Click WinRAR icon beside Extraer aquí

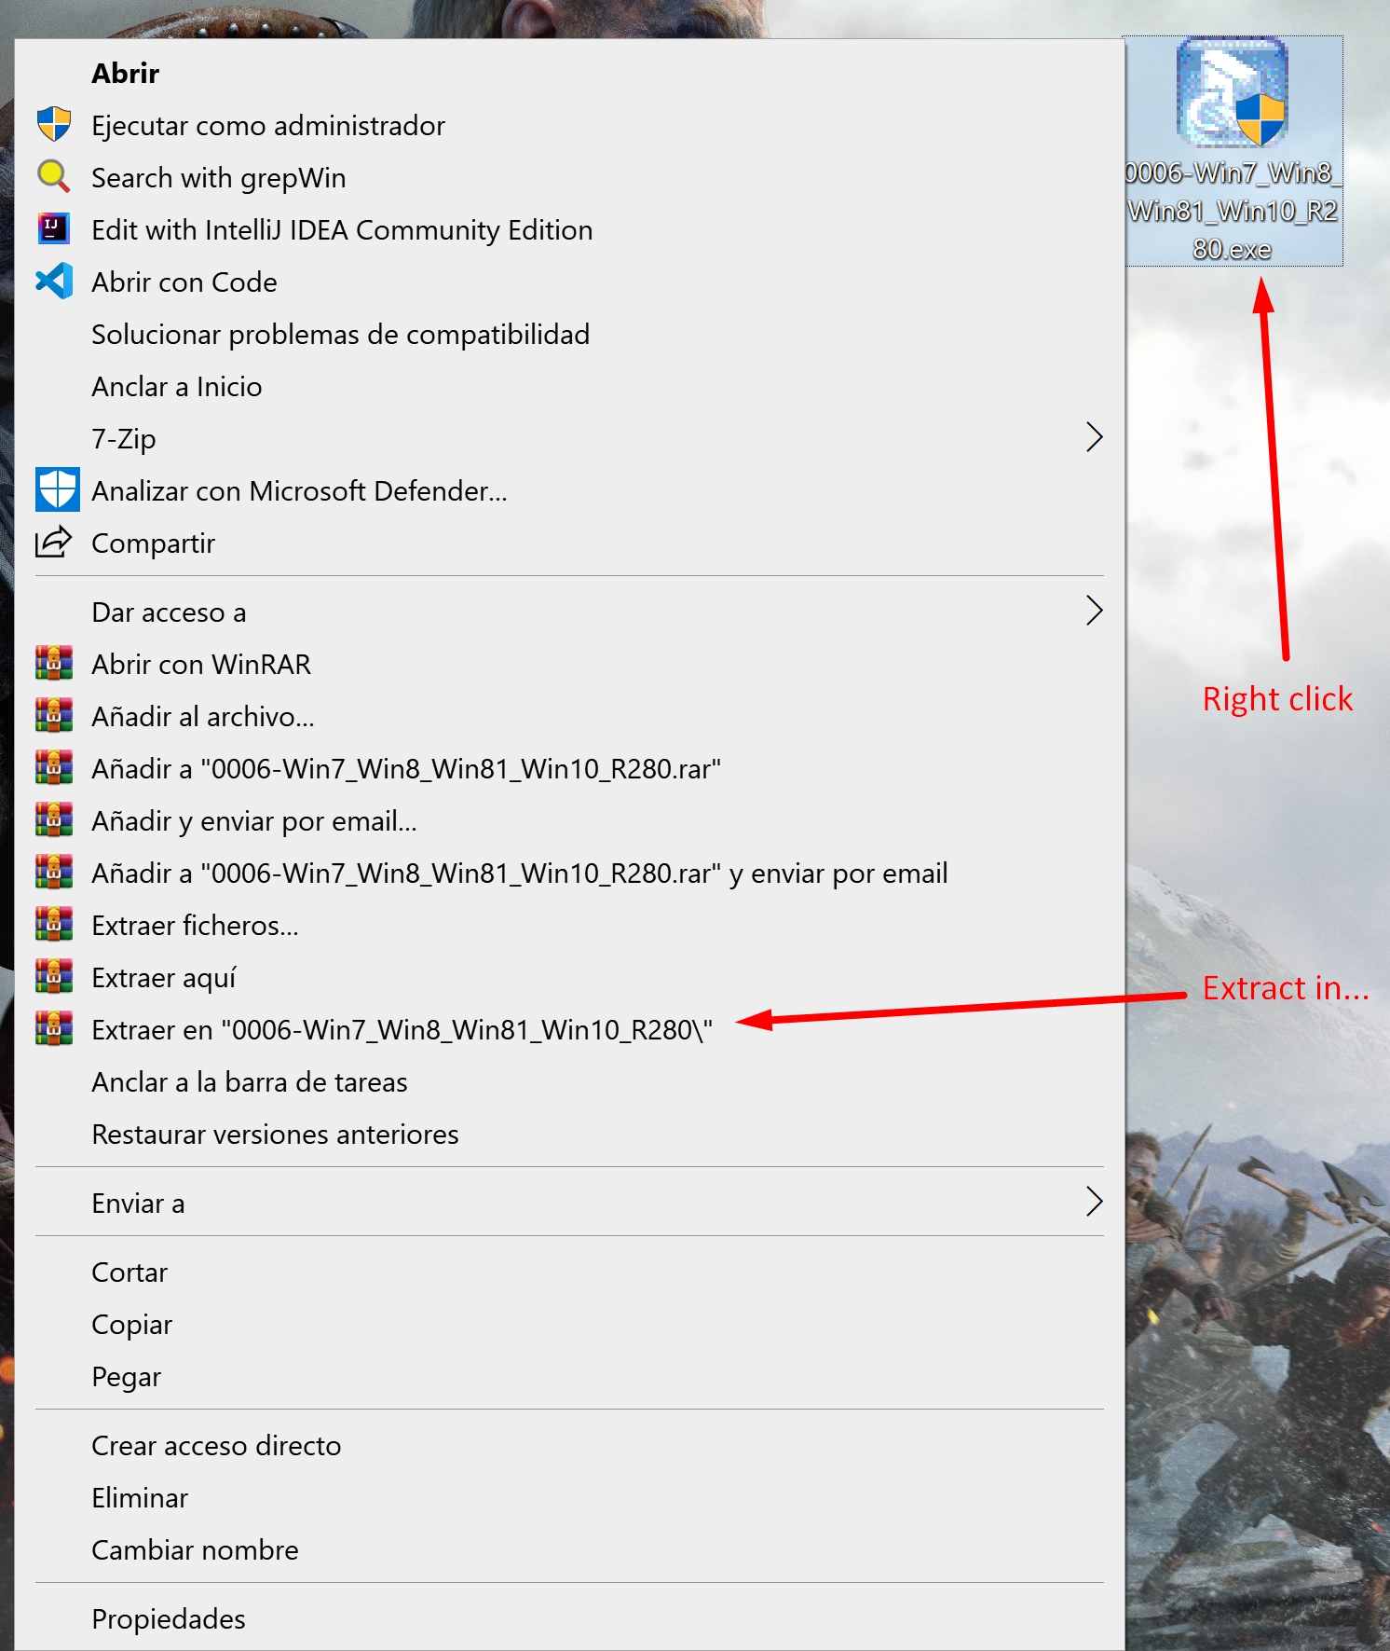[54, 976]
